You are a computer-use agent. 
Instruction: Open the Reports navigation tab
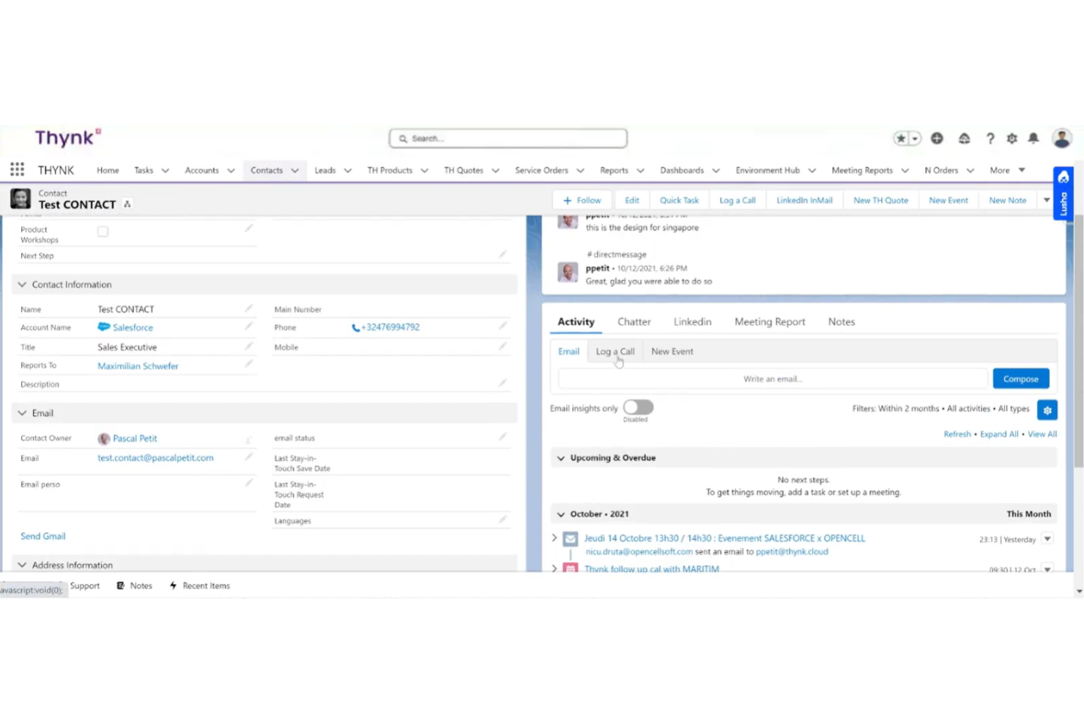pyautogui.click(x=614, y=170)
